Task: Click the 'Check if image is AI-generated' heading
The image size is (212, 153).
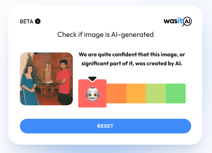Action: (x=106, y=35)
